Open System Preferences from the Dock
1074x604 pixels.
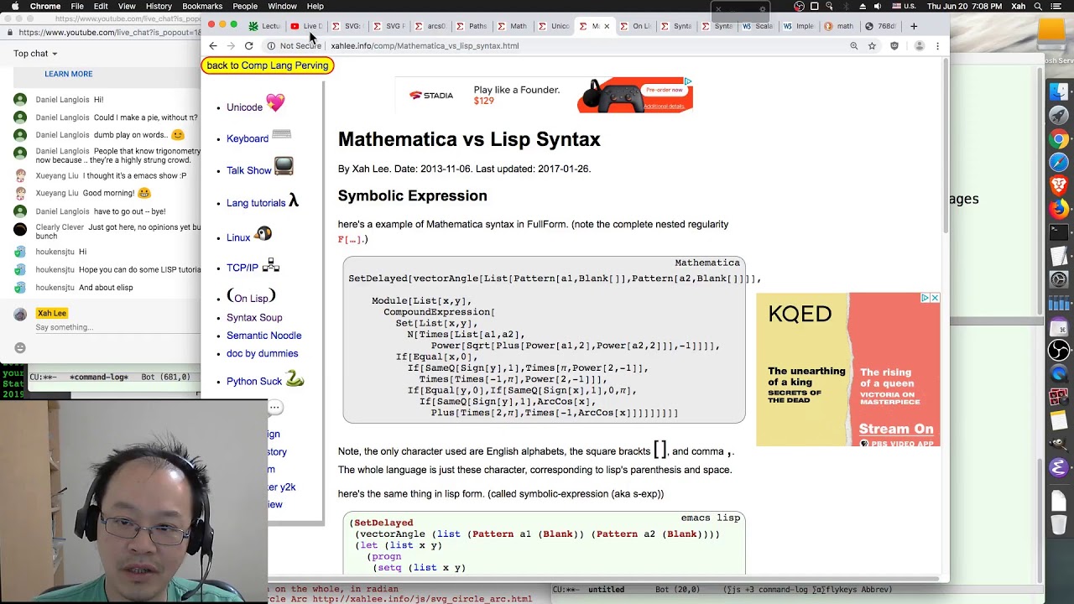1059,279
